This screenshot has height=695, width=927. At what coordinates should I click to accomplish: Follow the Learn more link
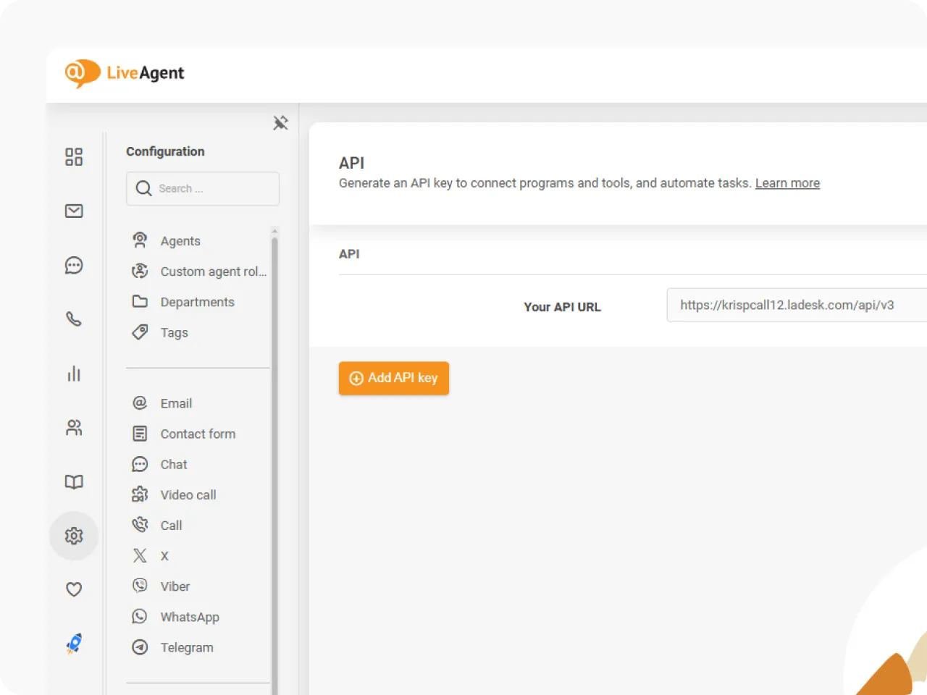point(787,183)
